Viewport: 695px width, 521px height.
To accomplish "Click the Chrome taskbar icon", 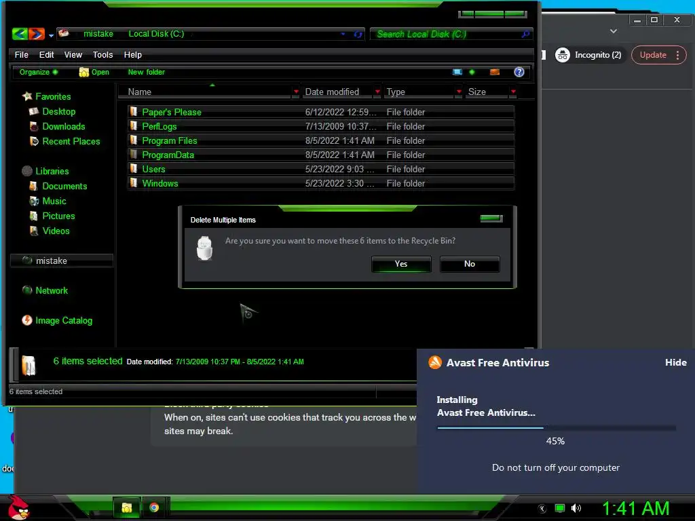I will click(x=154, y=507).
